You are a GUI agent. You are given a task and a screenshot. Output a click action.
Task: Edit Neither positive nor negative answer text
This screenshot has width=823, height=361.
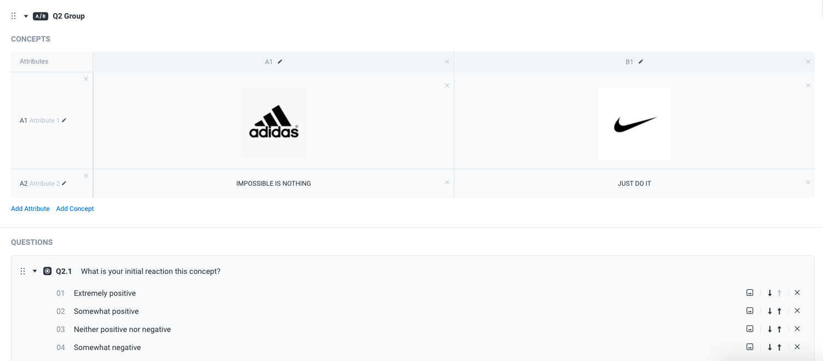tap(122, 329)
